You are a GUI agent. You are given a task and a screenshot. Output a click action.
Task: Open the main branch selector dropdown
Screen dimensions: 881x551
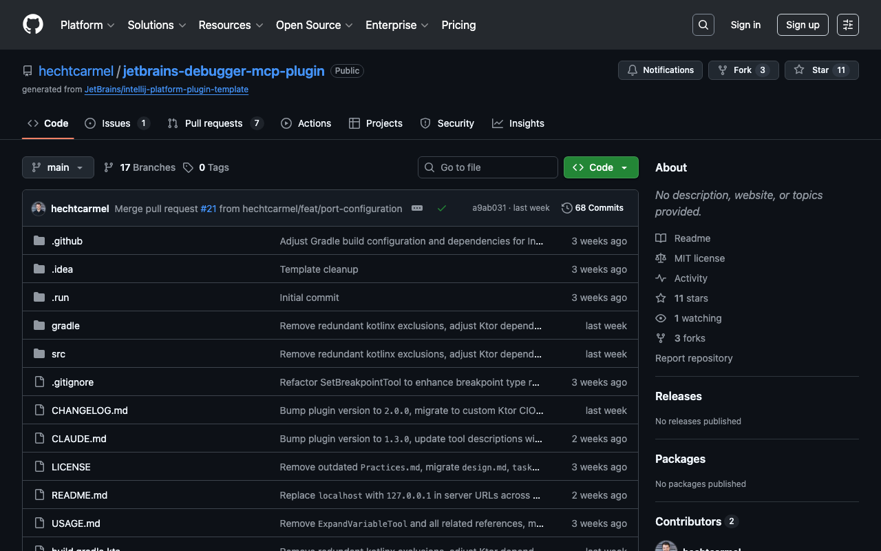point(58,167)
